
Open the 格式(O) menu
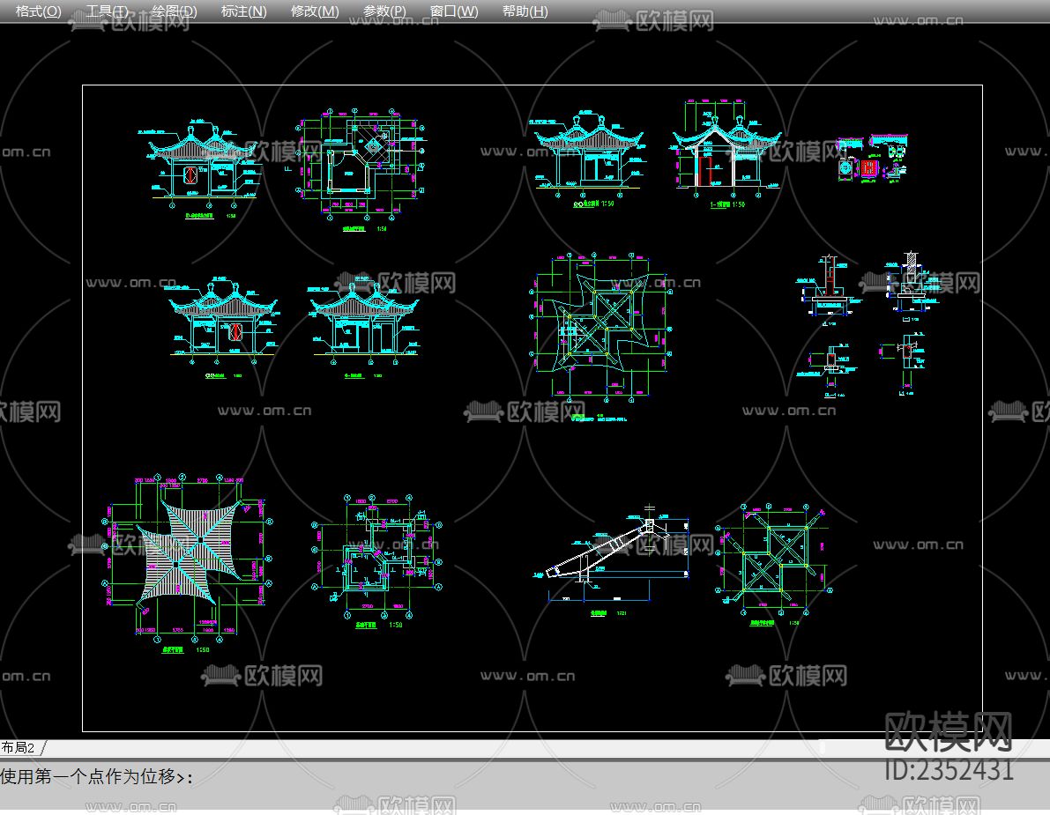(x=38, y=11)
